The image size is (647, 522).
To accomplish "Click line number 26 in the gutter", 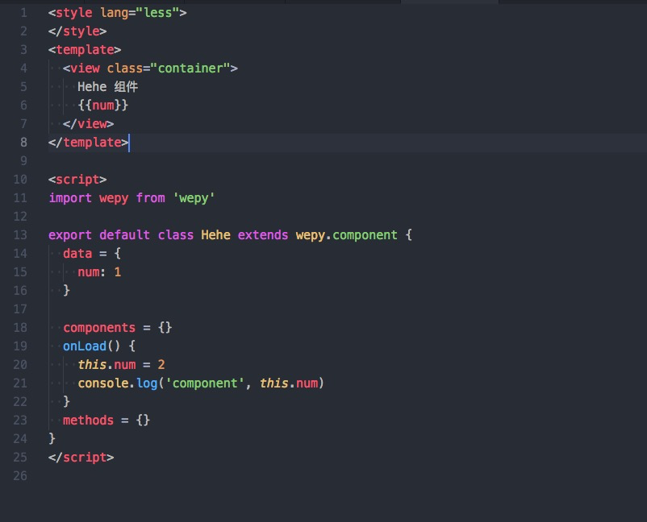I will point(20,476).
